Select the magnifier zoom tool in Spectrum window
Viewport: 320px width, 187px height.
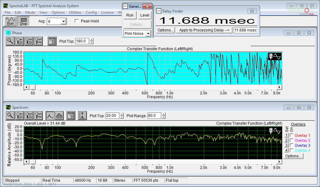10,116
